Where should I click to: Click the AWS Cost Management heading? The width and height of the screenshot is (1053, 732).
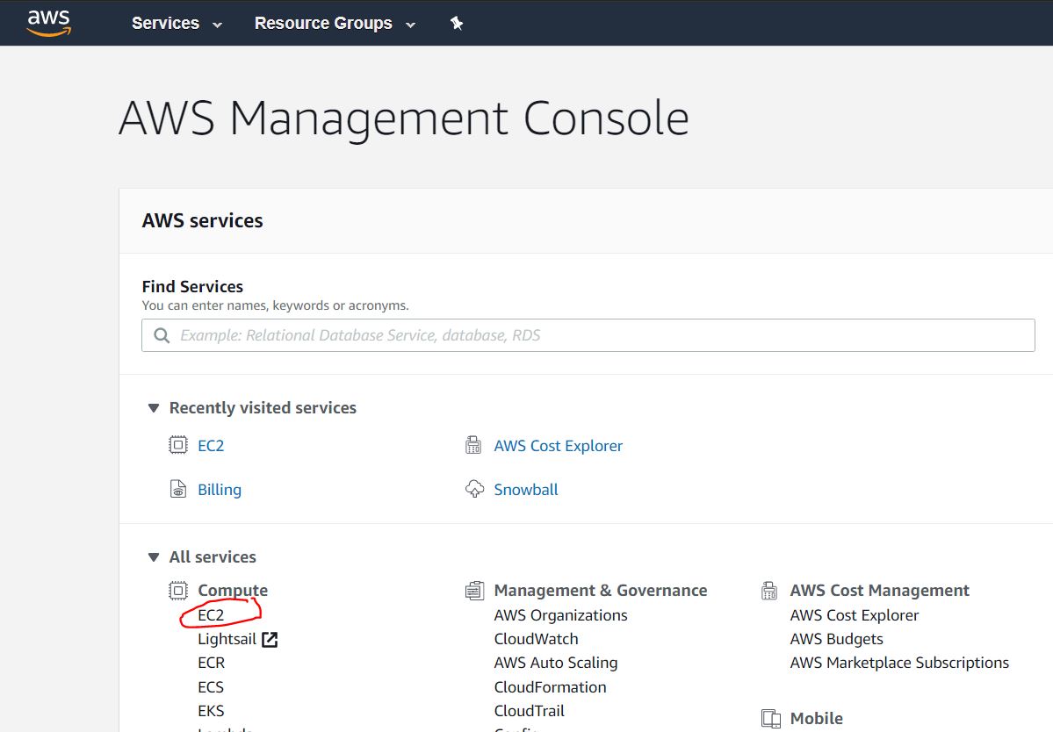880,591
